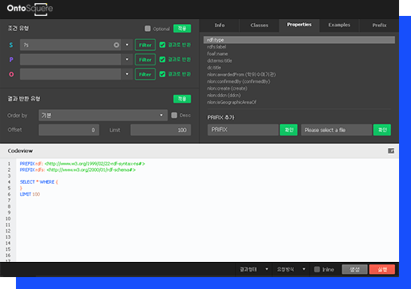Image resolution: width=411 pixels, height=289 pixels.
Task: Click the OntoSquare logo
Action: point(30,9)
